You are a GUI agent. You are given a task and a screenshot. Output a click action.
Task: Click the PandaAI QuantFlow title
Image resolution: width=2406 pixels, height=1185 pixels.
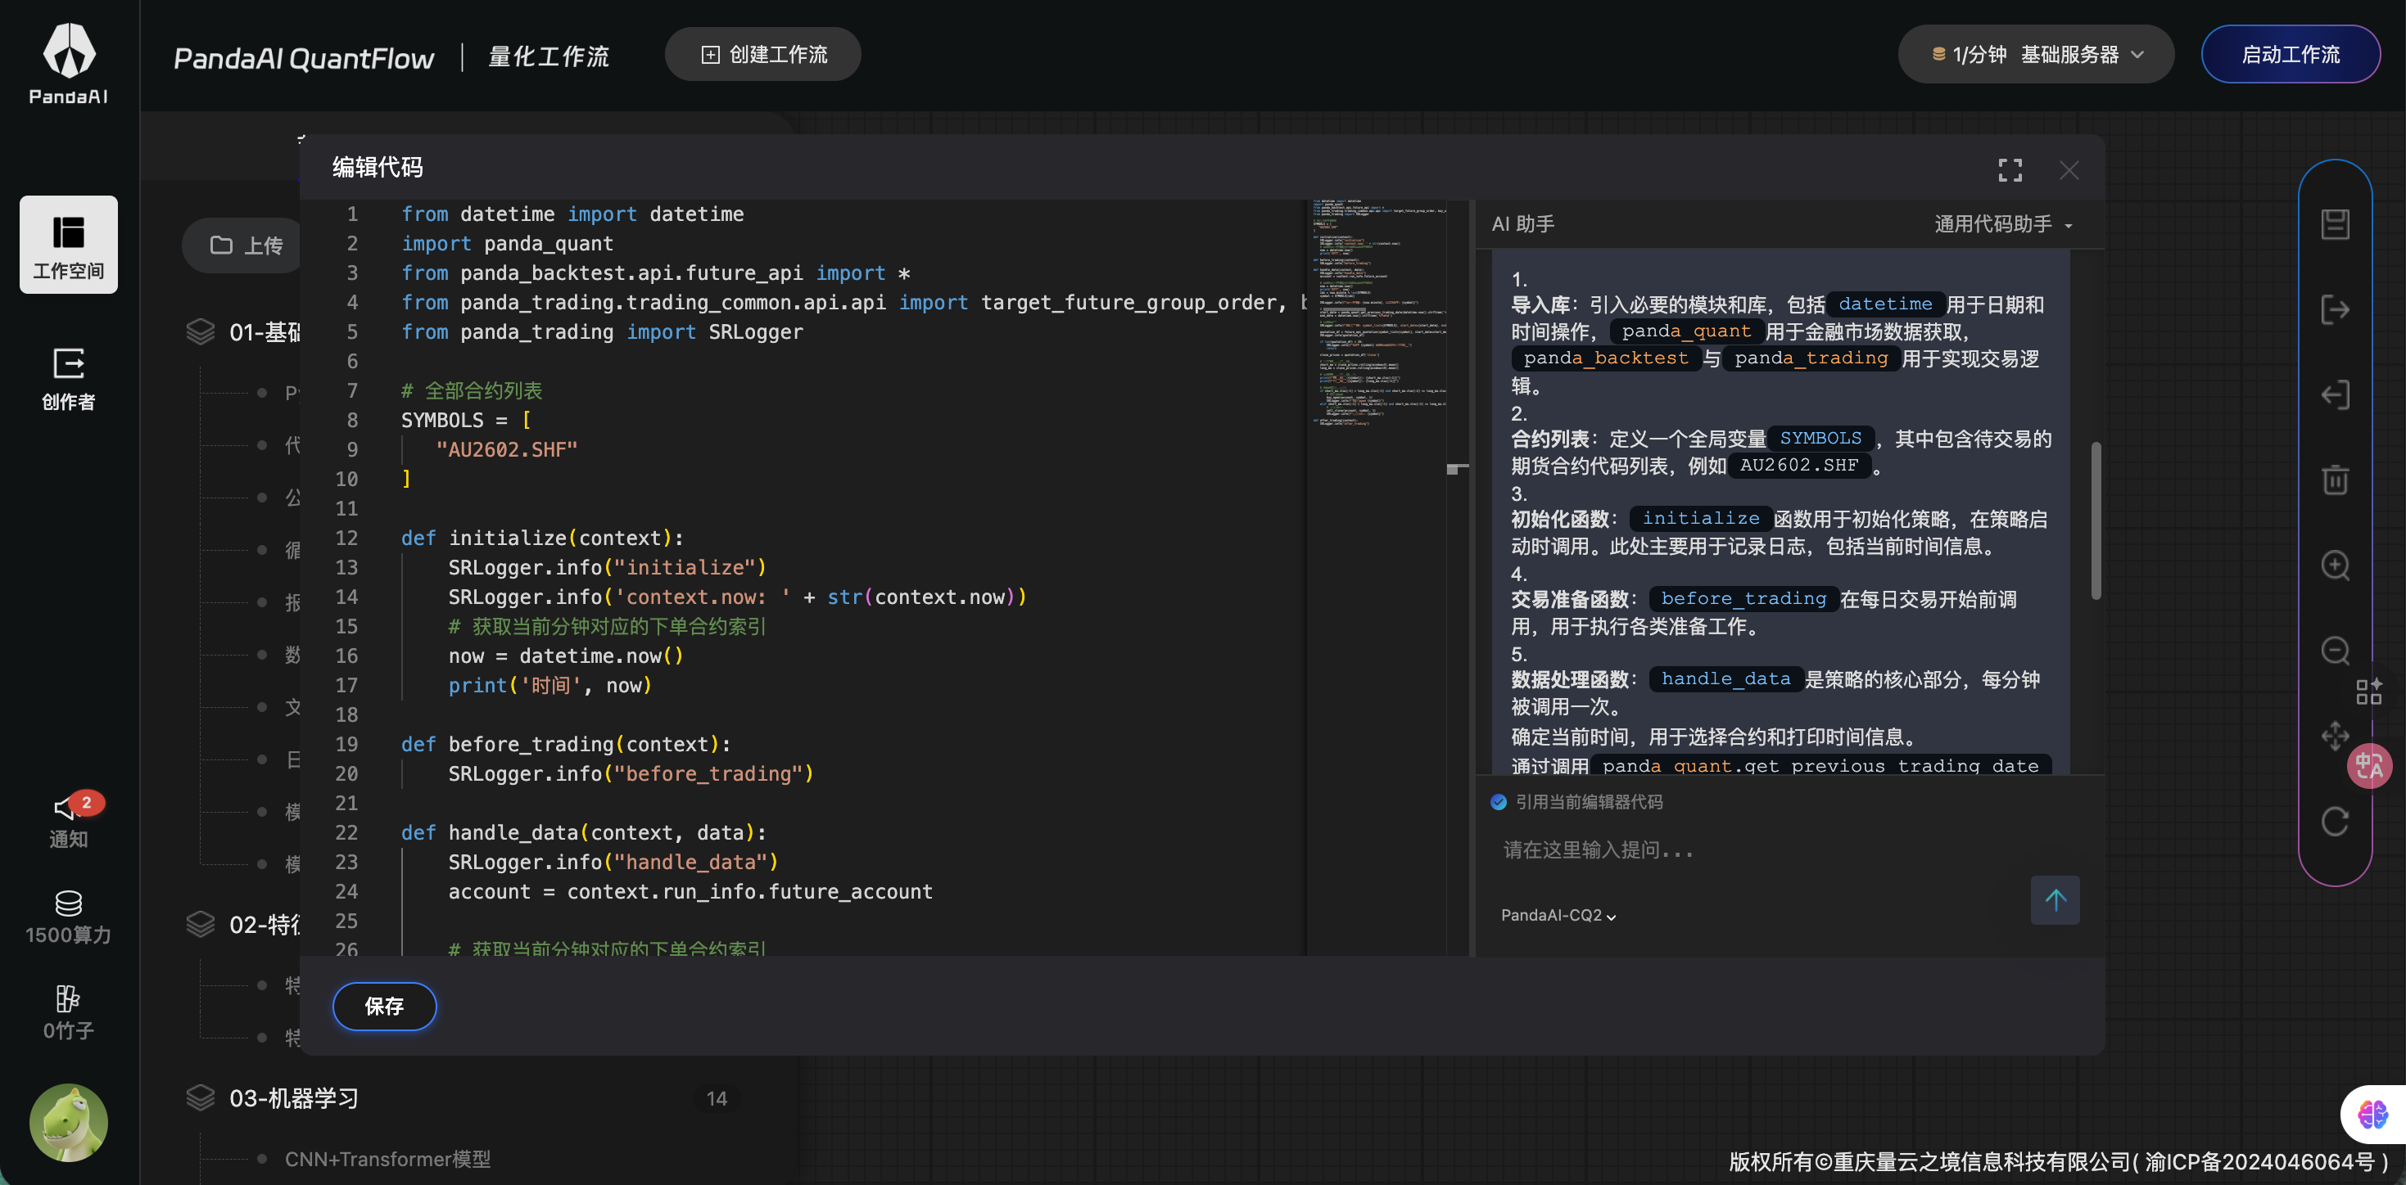pos(304,58)
